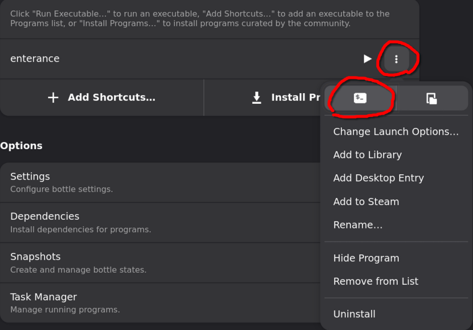
Task: Select the run-in-terminal icon in the menu
Action: coord(359,97)
